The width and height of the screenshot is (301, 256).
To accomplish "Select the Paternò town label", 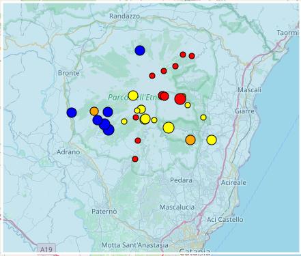I will pos(104,212).
